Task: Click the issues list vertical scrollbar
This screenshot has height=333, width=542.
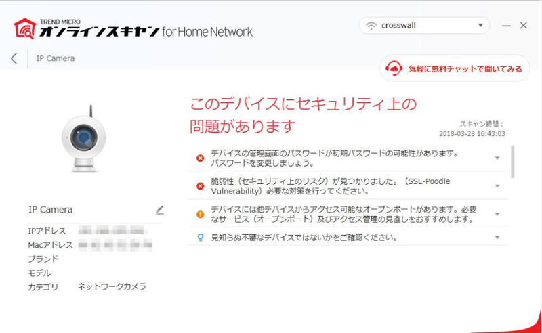Action: click(x=513, y=161)
